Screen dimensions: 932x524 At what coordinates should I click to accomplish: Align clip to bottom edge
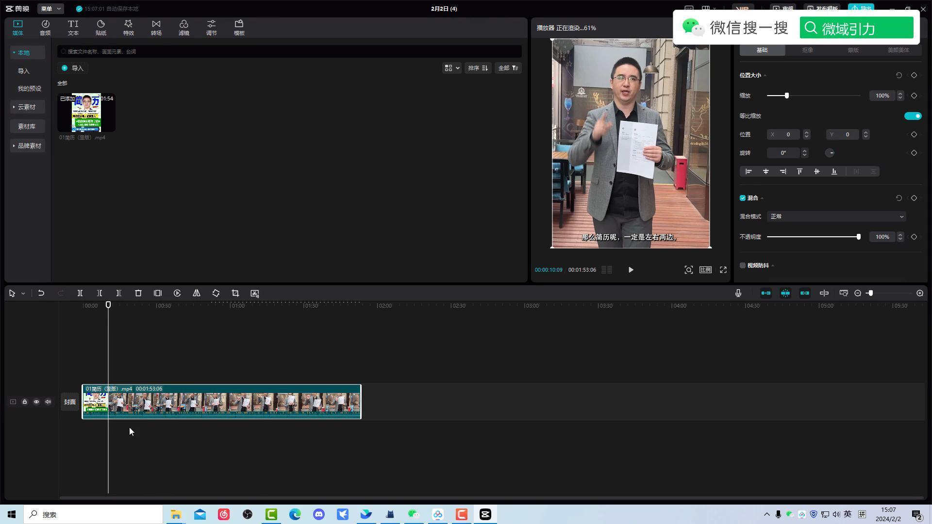tap(834, 171)
